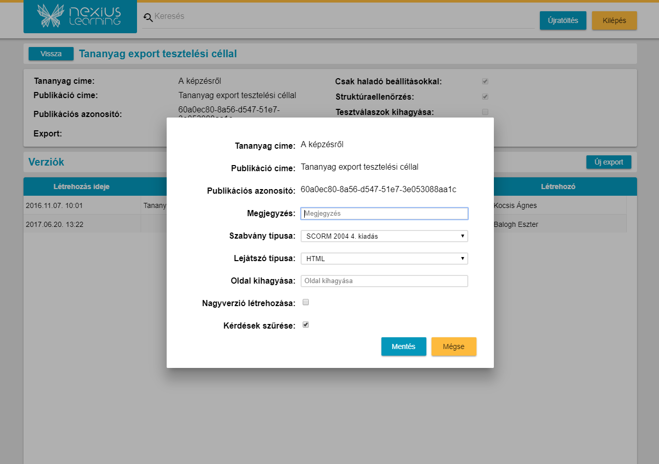Screen dimensions: 659x464
Task: Go back with the Vissza button
Action: (x=51, y=54)
